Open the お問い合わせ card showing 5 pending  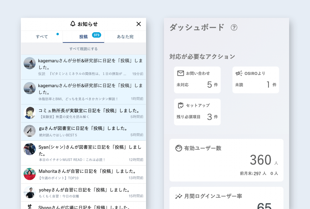[x=197, y=80]
